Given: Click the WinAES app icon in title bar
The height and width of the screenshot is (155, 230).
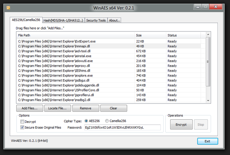Looking at the screenshot, I should 8,7.
